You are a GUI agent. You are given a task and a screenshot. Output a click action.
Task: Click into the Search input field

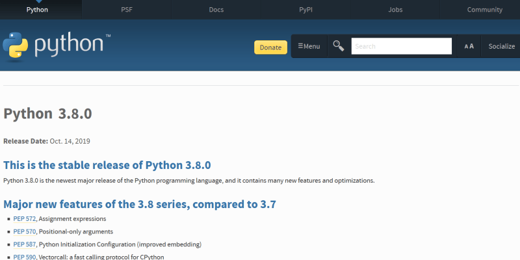pos(401,46)
